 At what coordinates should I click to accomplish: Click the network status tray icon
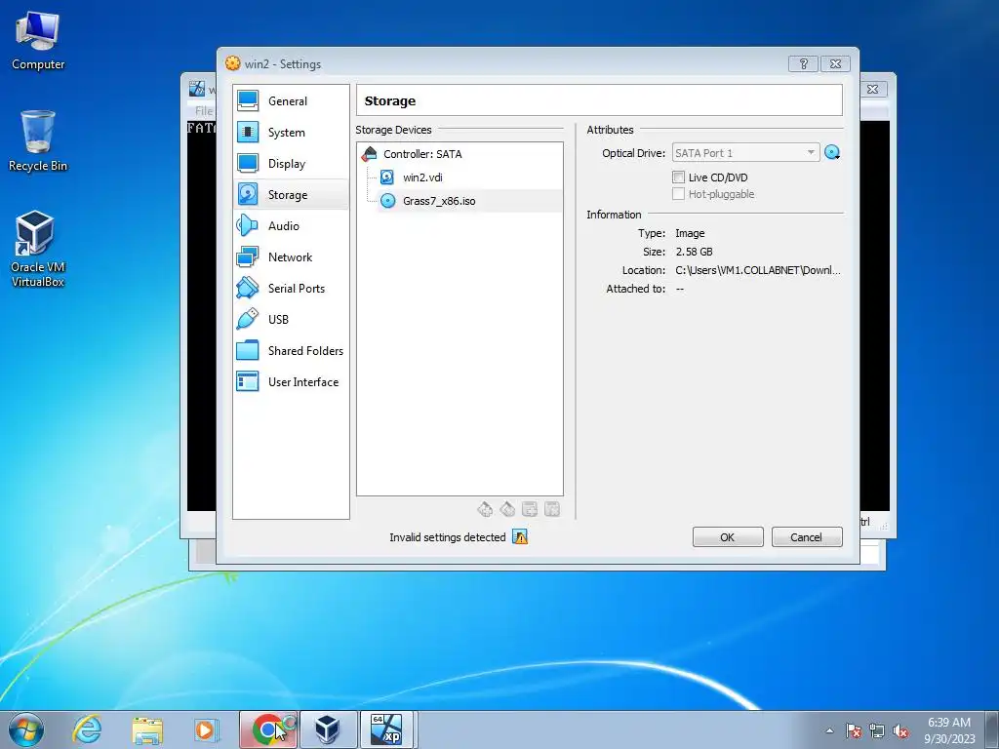pyautogui.click(x=877, y=730)
